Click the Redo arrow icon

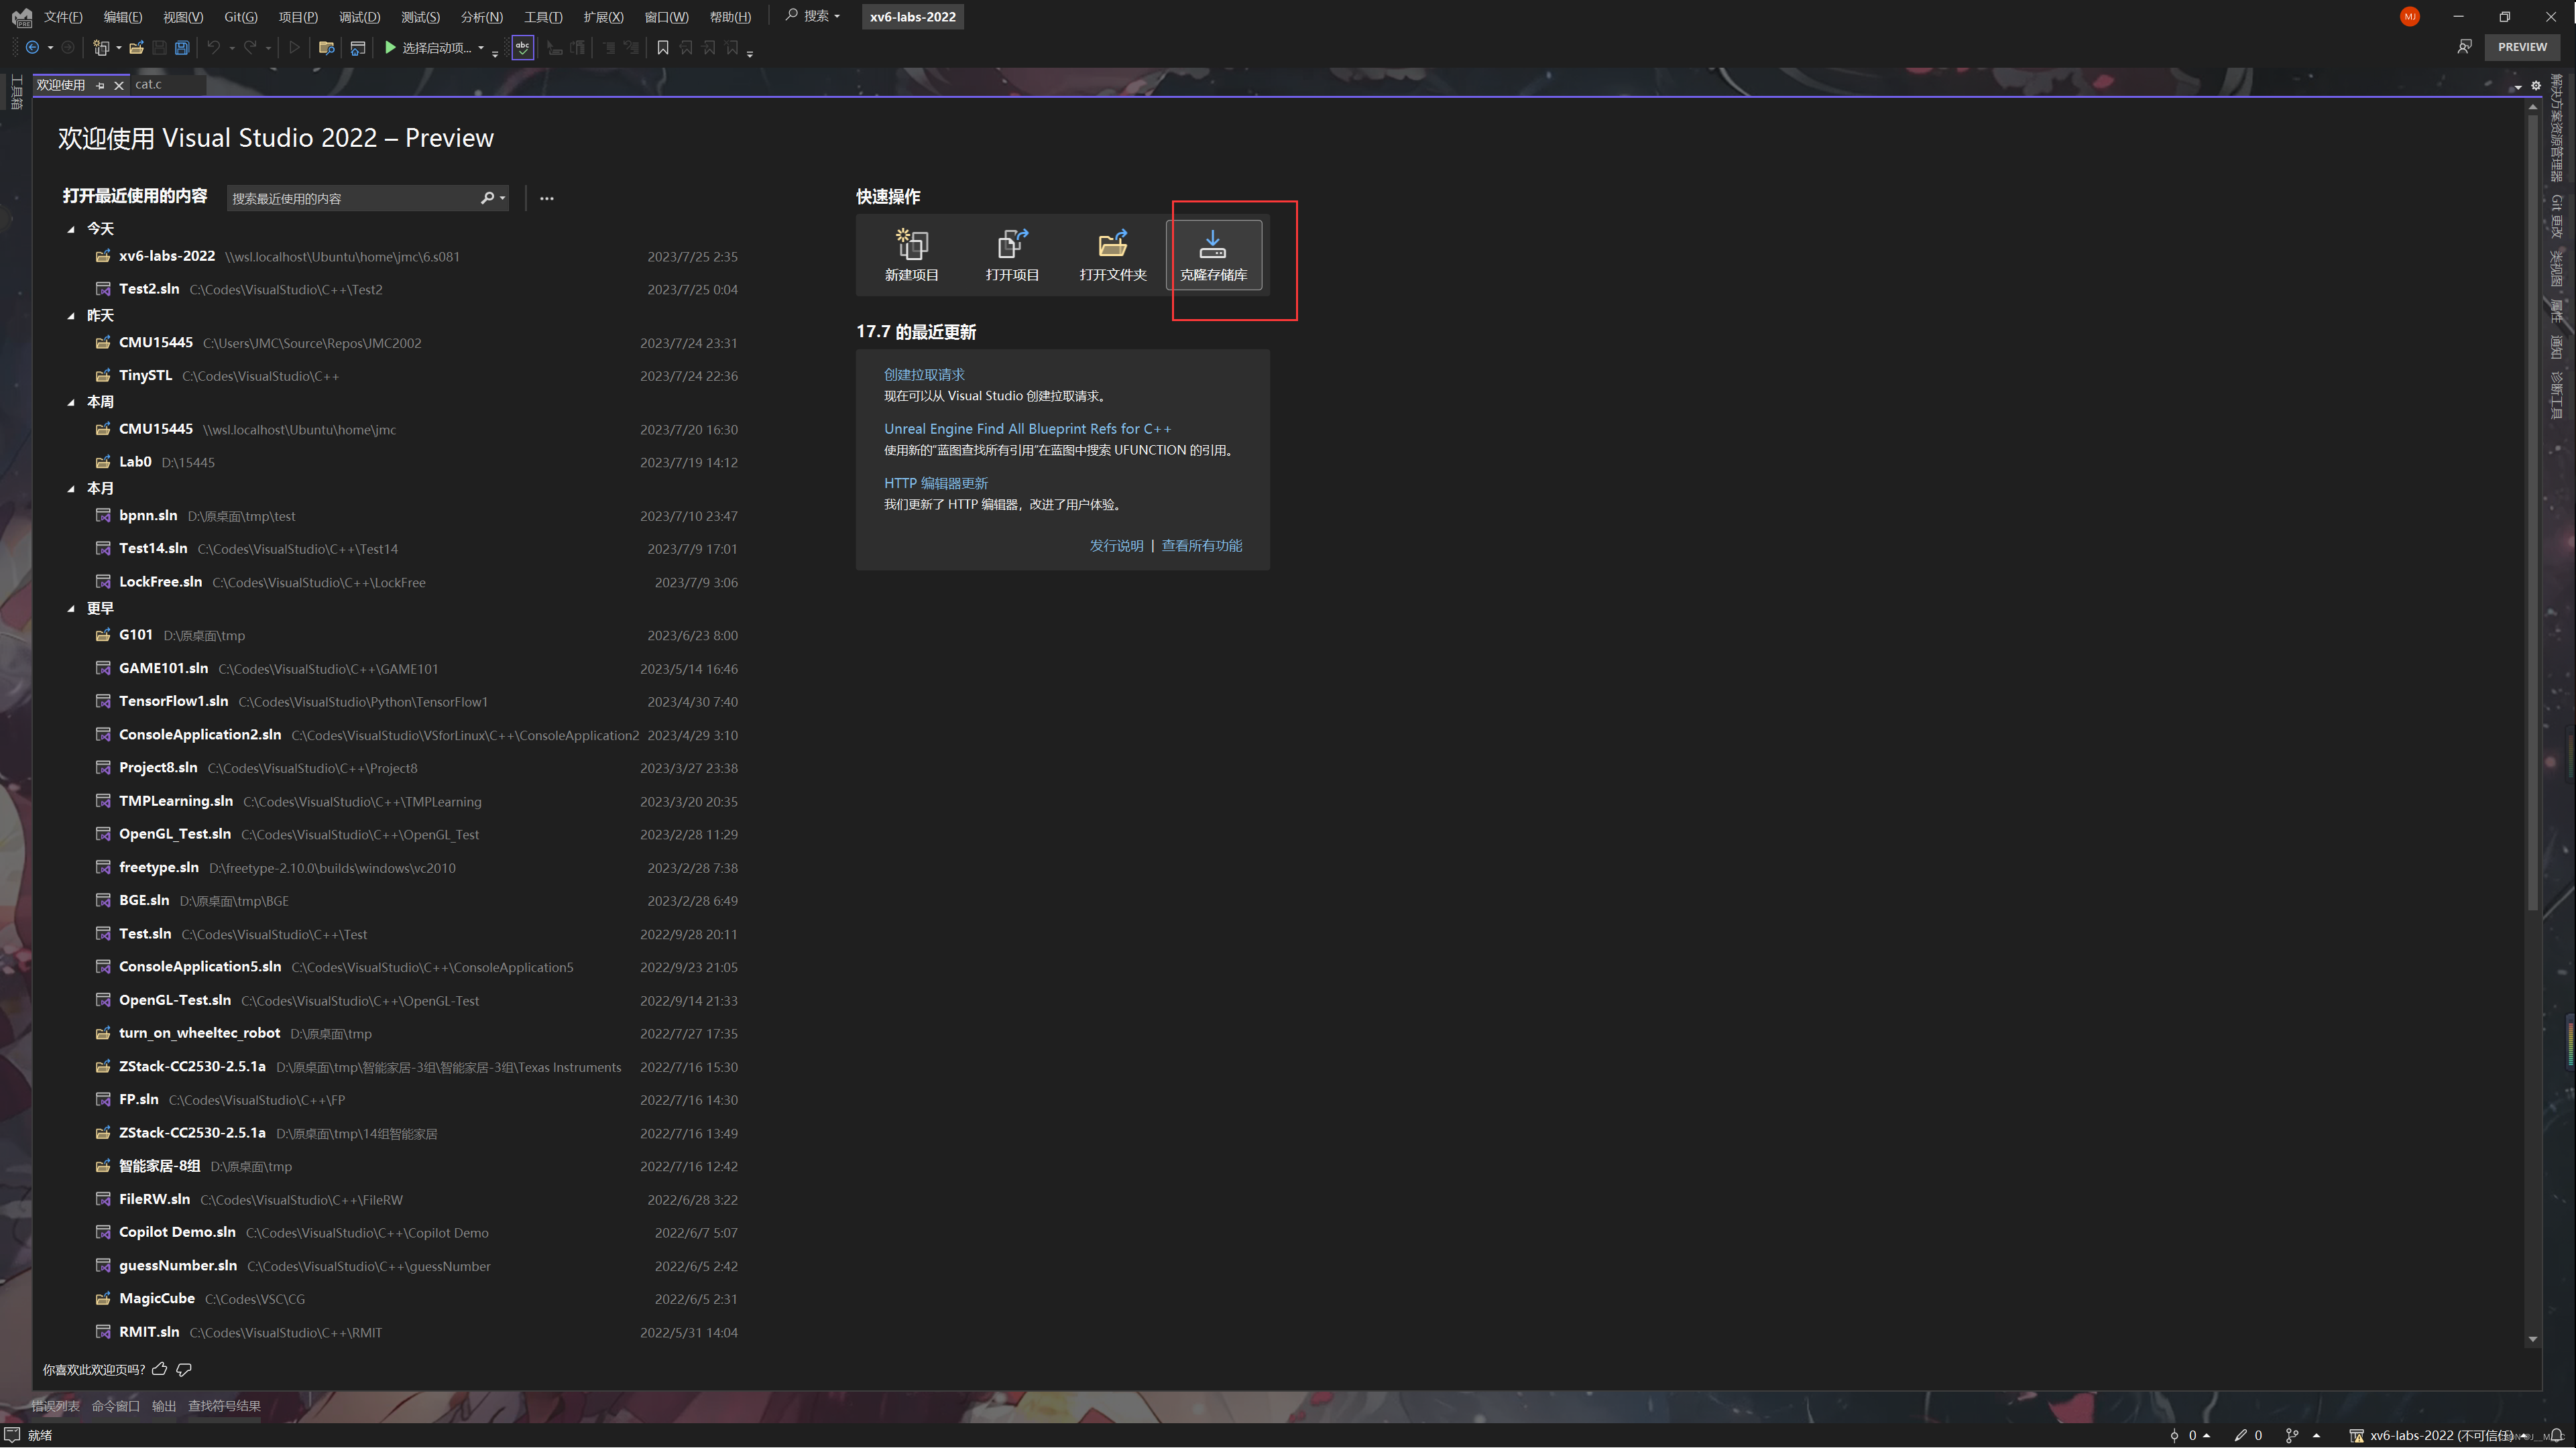click(250, 47)
